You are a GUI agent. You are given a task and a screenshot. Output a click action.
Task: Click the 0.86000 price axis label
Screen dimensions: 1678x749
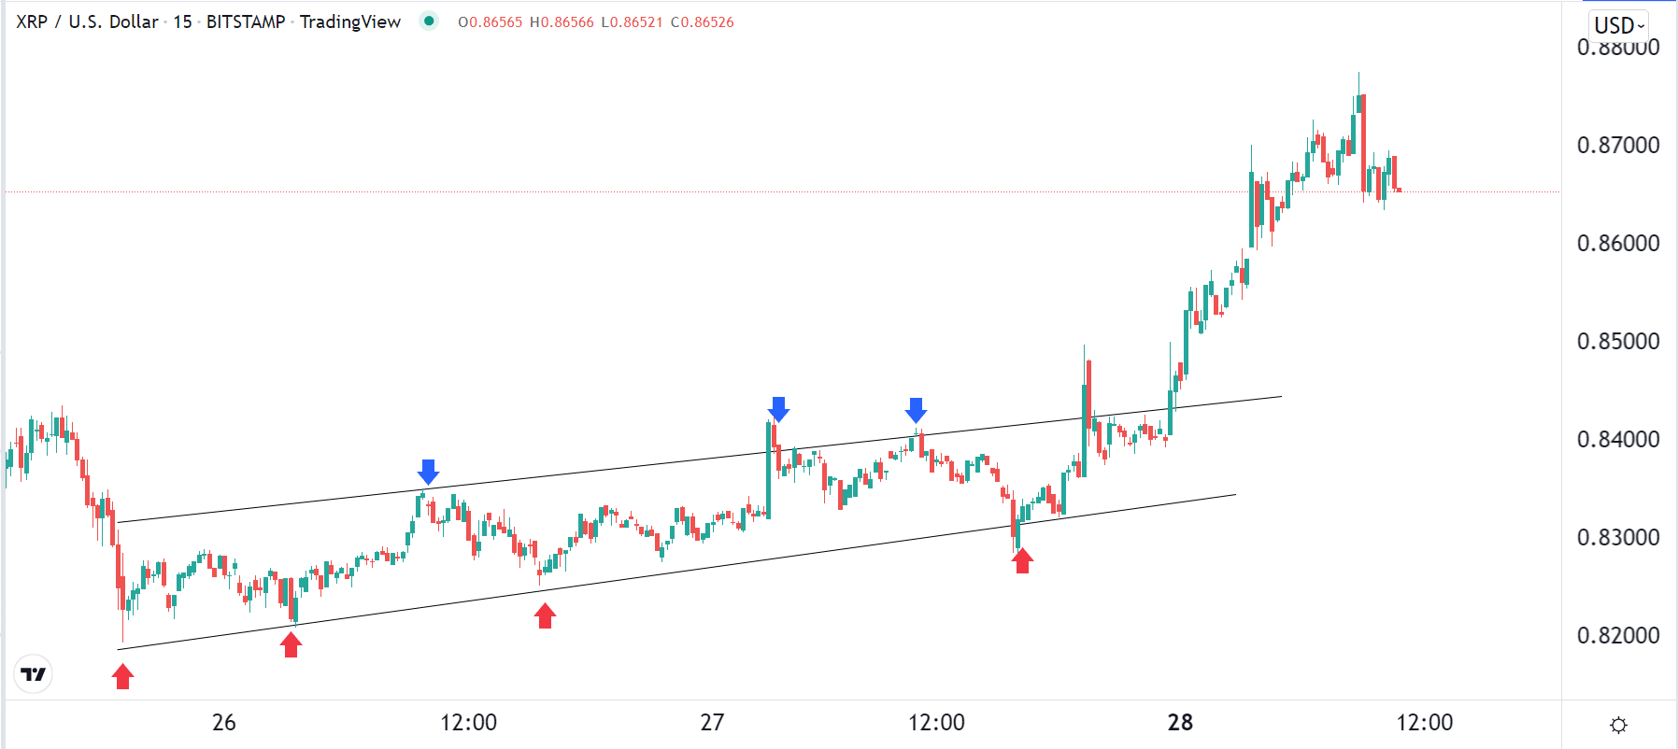1618,243
